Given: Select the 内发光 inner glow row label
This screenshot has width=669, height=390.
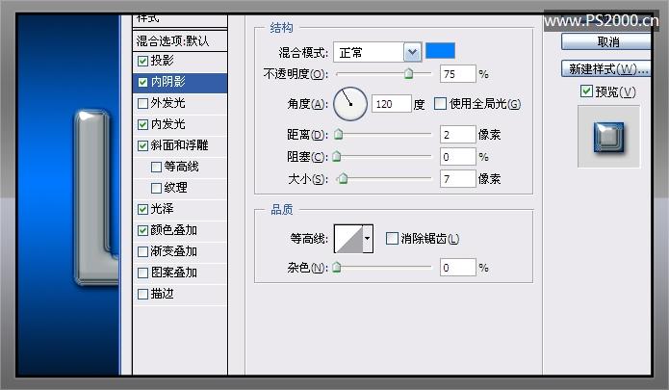Looking at the screenshot, I should (167, 124).
